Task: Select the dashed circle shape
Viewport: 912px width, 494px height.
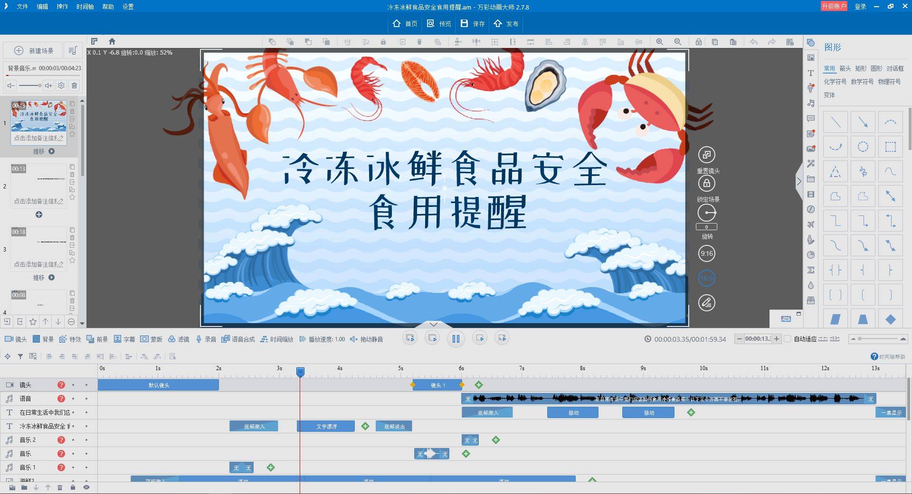Action: 863,147
